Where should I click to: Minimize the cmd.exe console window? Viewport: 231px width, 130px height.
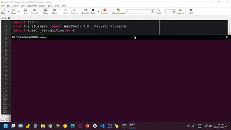219,37
